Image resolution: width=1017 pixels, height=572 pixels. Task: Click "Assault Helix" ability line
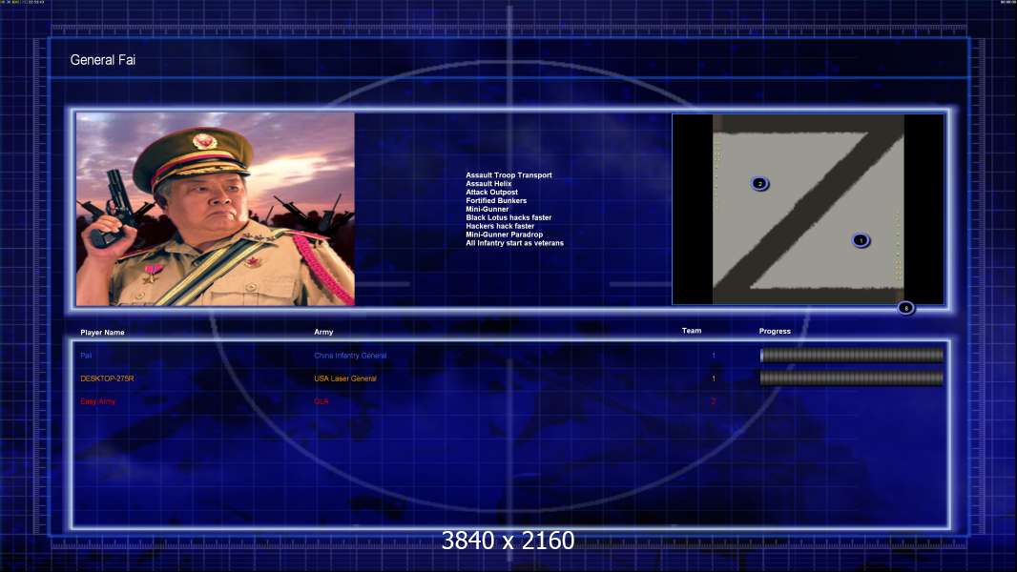click(x=488, y=183)
